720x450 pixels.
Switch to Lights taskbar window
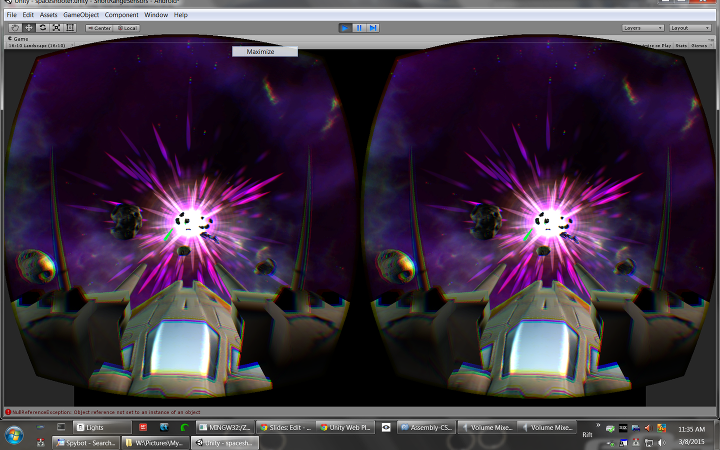102,427
